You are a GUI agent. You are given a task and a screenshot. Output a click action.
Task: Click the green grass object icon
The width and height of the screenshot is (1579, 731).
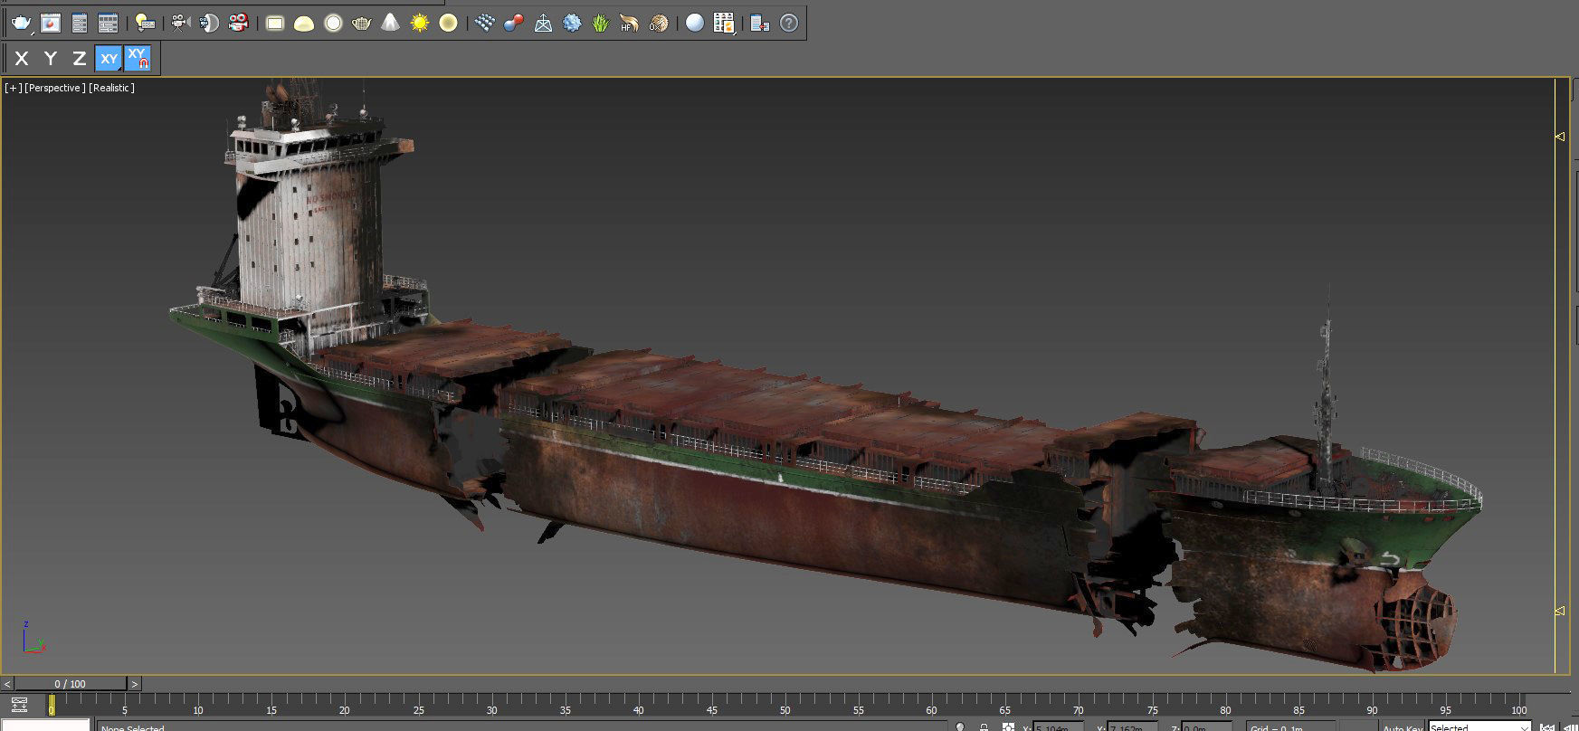point(600,24)
